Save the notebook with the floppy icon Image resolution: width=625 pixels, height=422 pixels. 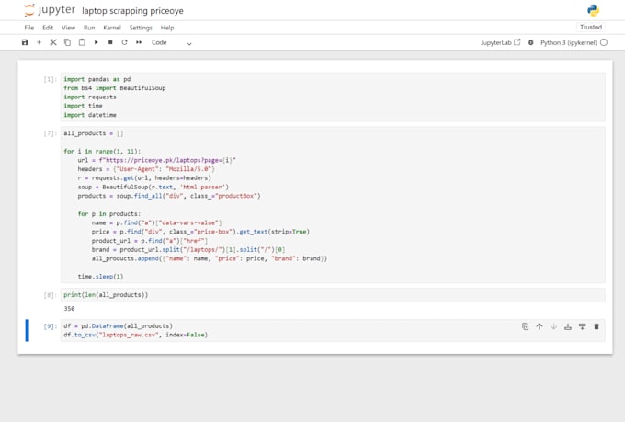pyautogui.click(x=25, y=42)
